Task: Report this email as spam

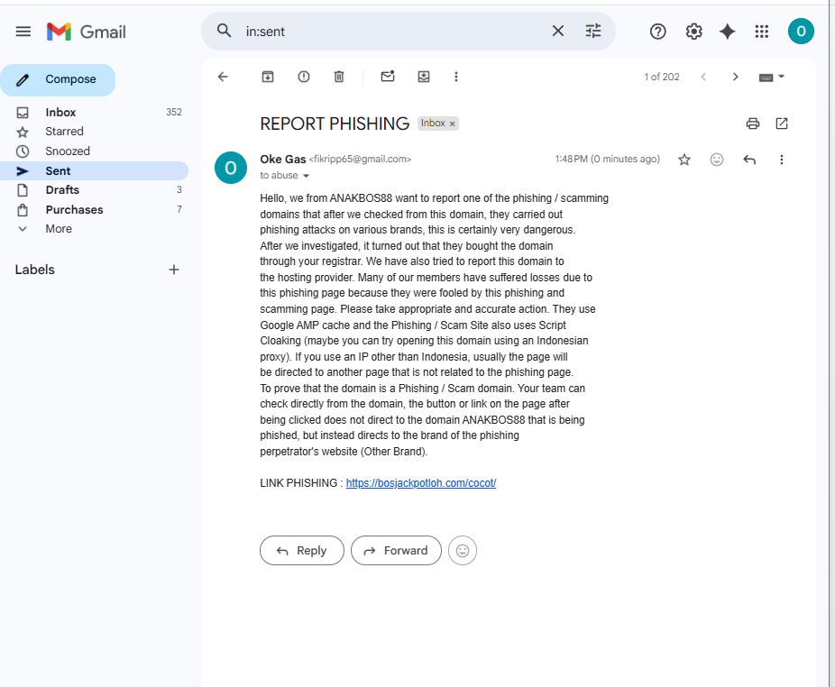Action: click(304, 77)
